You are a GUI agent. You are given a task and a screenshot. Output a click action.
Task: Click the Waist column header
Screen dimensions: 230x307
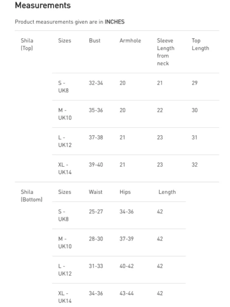coord(95,192)
